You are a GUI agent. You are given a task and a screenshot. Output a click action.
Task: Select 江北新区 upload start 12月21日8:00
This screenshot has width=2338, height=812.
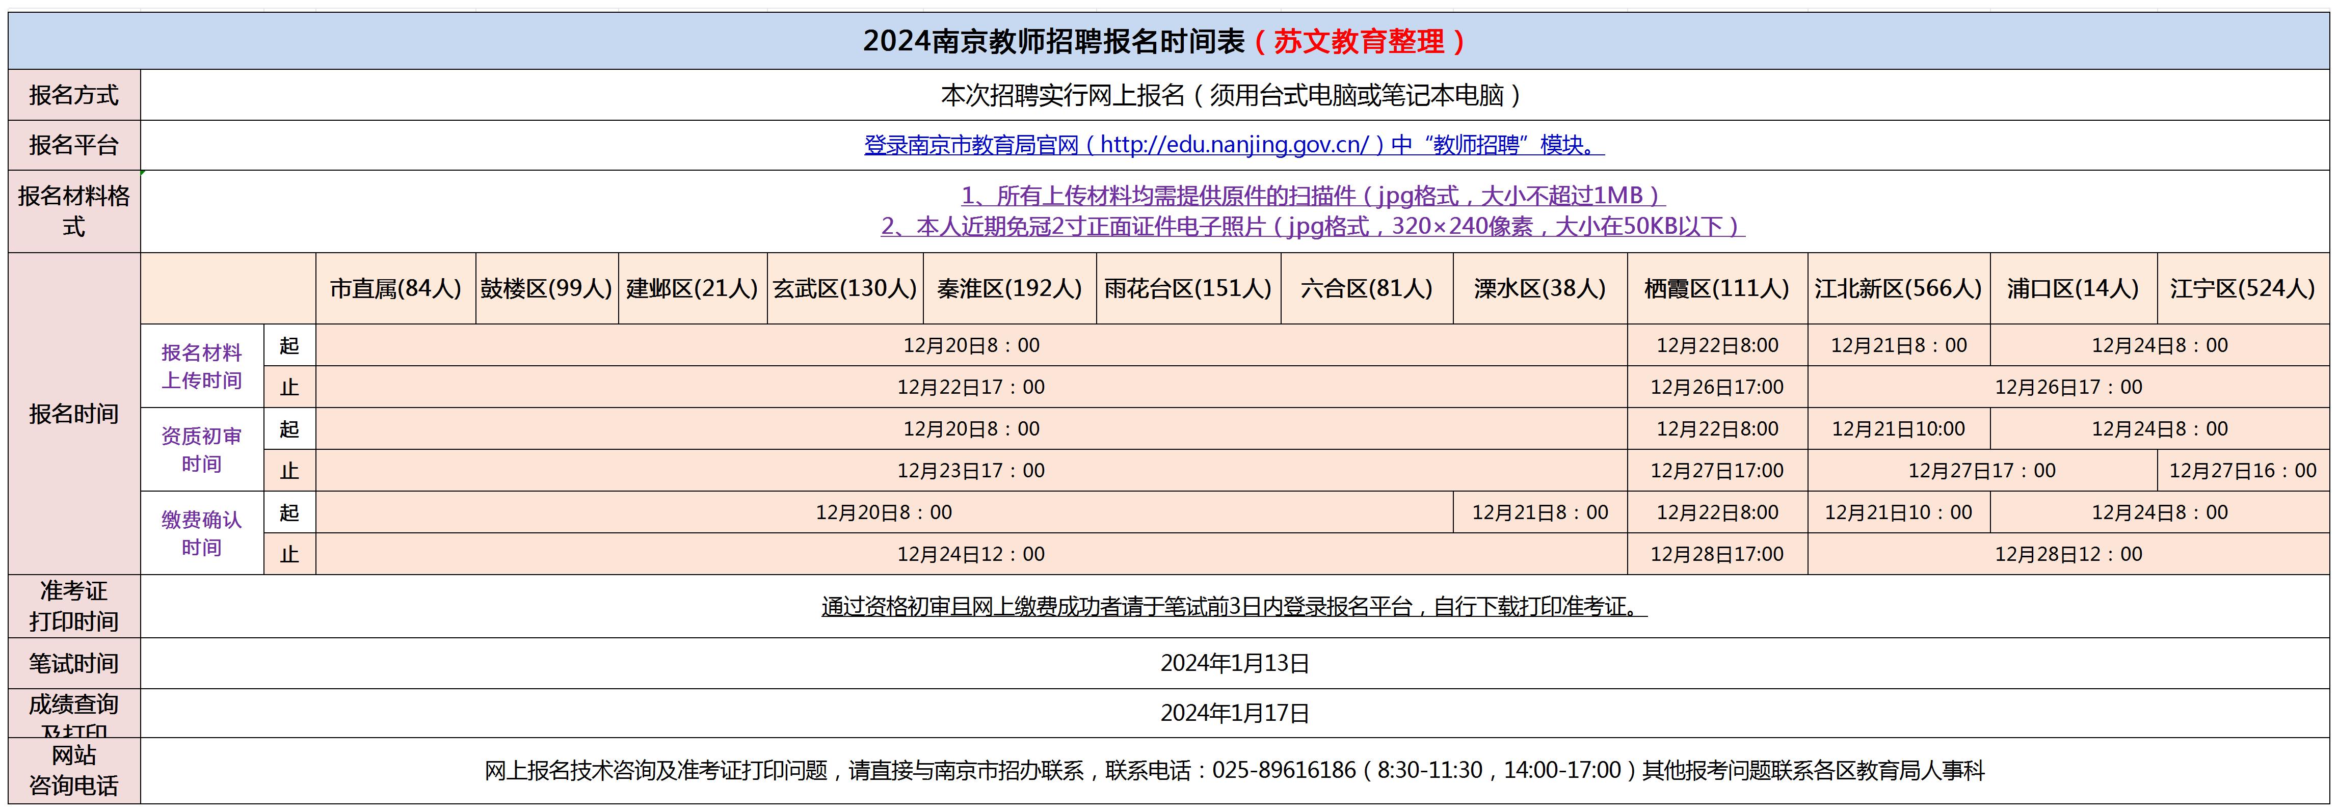[1899, 345]
